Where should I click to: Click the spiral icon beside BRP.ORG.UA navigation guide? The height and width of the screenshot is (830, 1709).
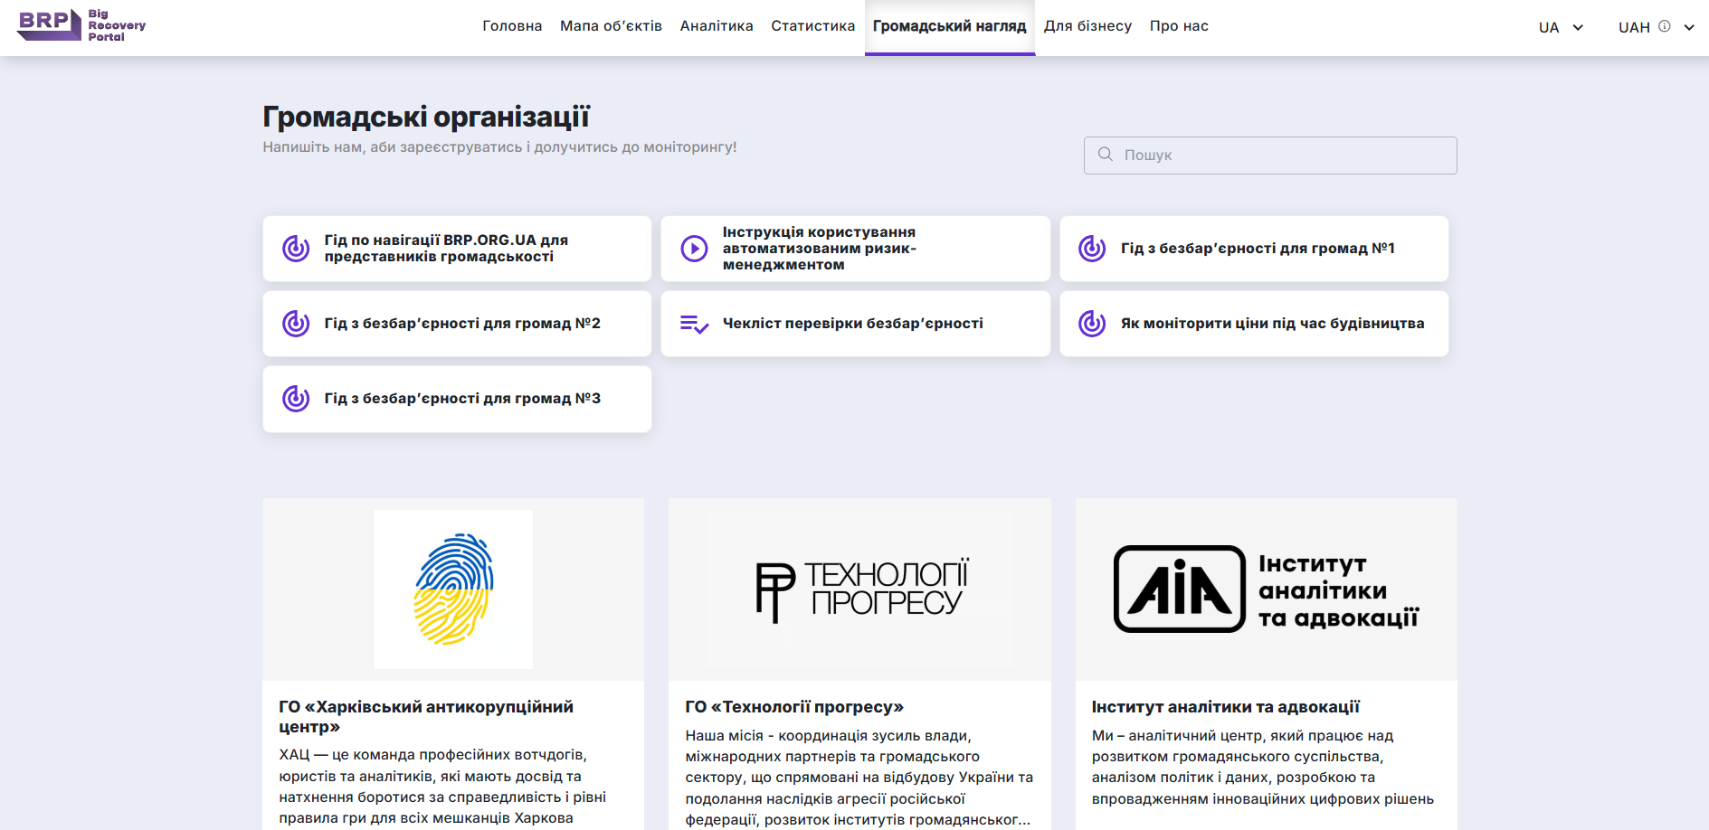pos(296,248)
